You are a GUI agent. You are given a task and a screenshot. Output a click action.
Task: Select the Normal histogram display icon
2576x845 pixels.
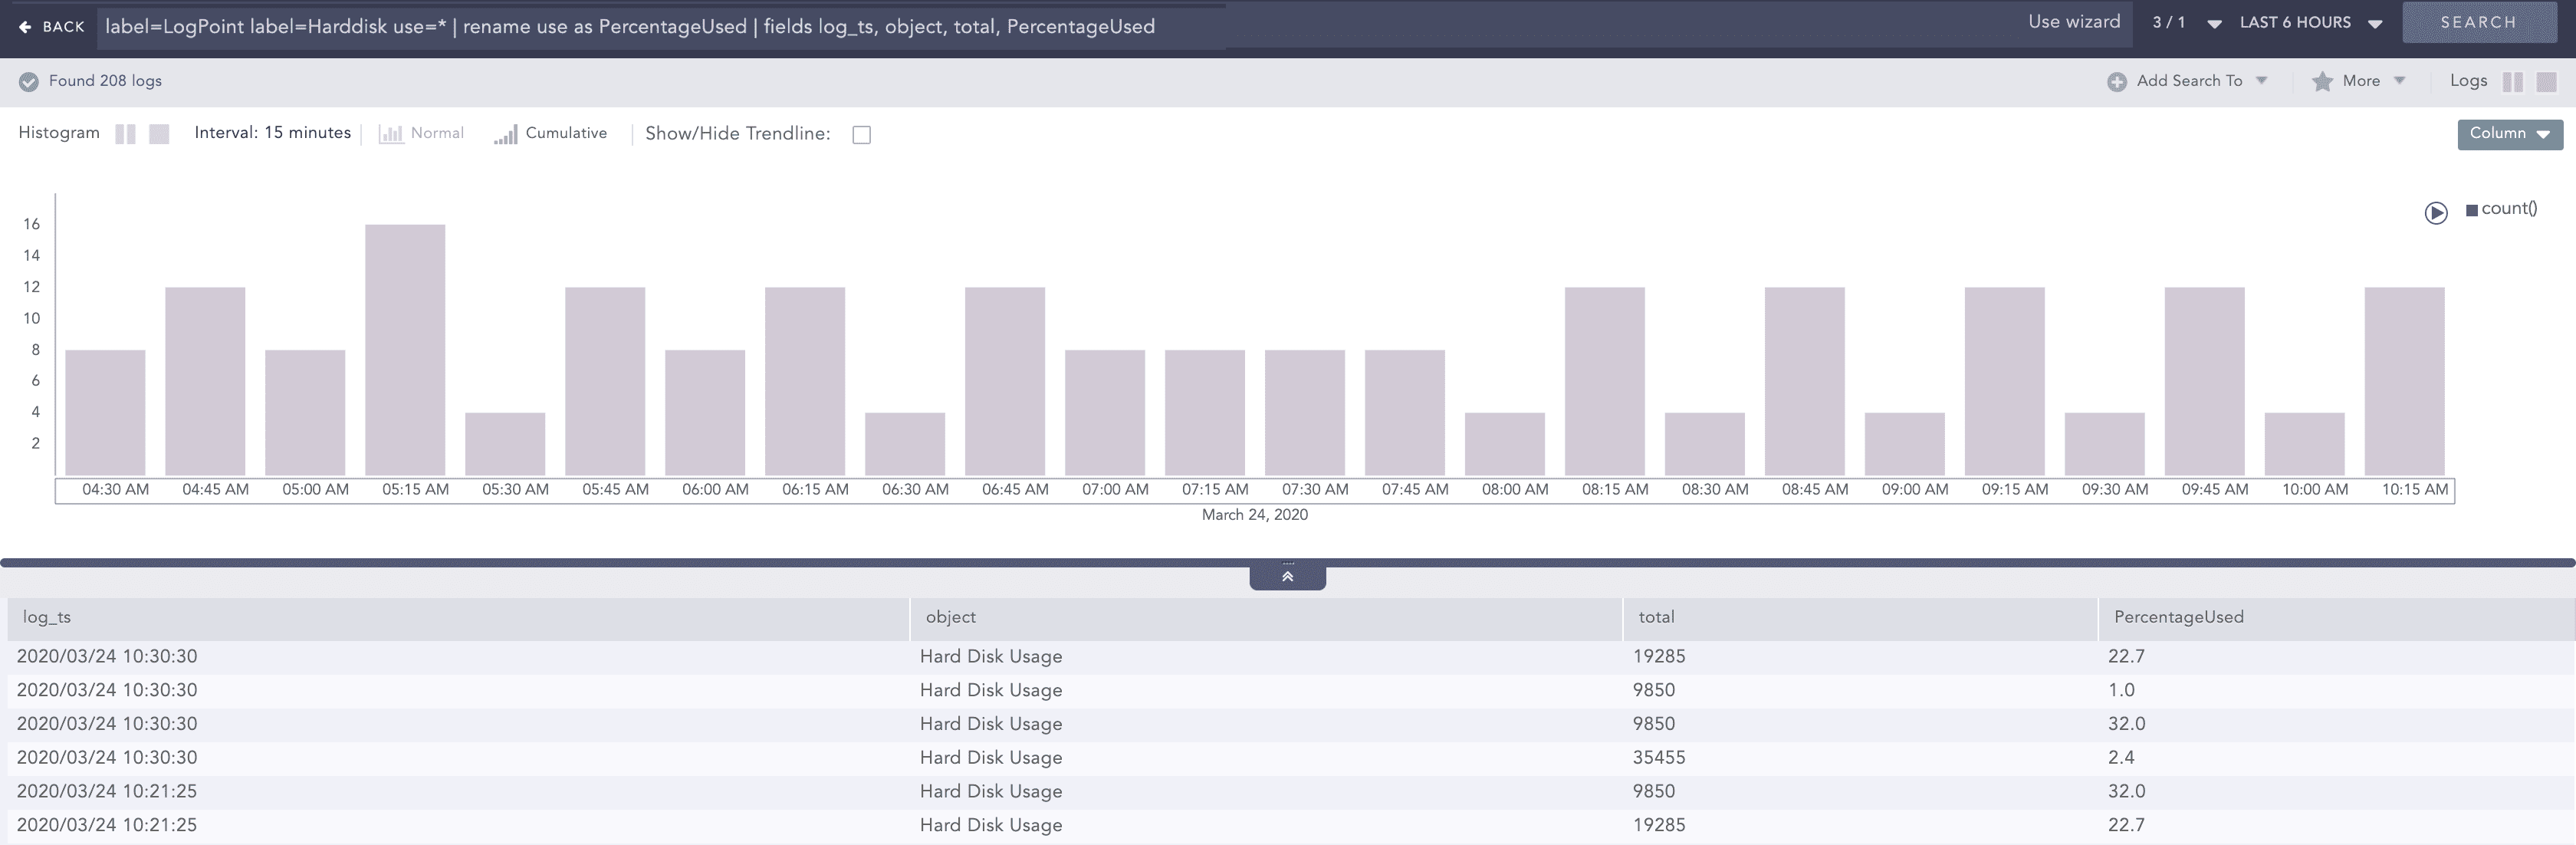coord(390,132)
